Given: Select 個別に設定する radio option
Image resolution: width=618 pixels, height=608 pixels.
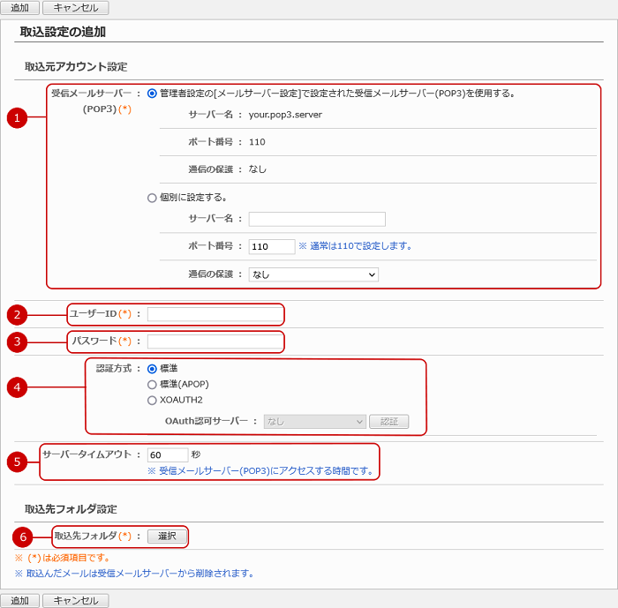Looking at the screenshot, I should point(153,198).
